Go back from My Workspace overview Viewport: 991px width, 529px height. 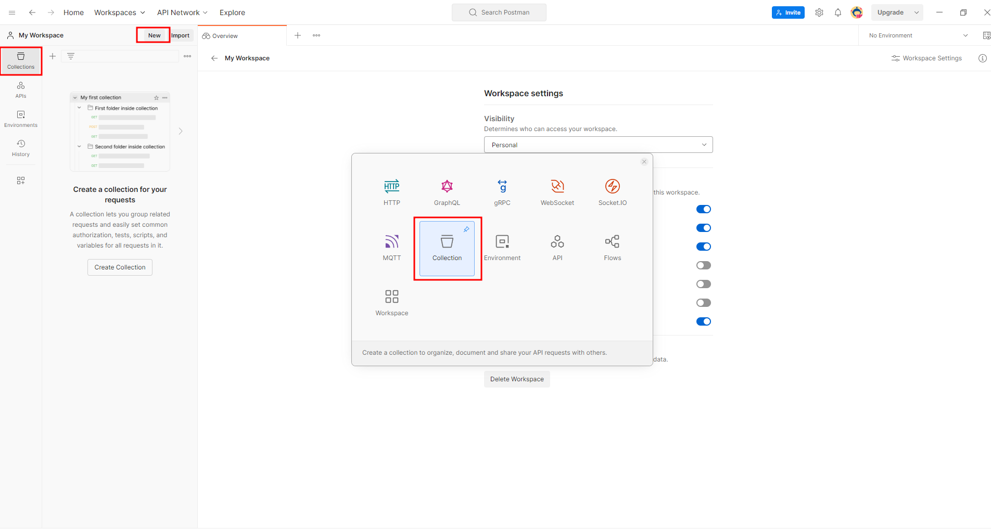point(214,58)
